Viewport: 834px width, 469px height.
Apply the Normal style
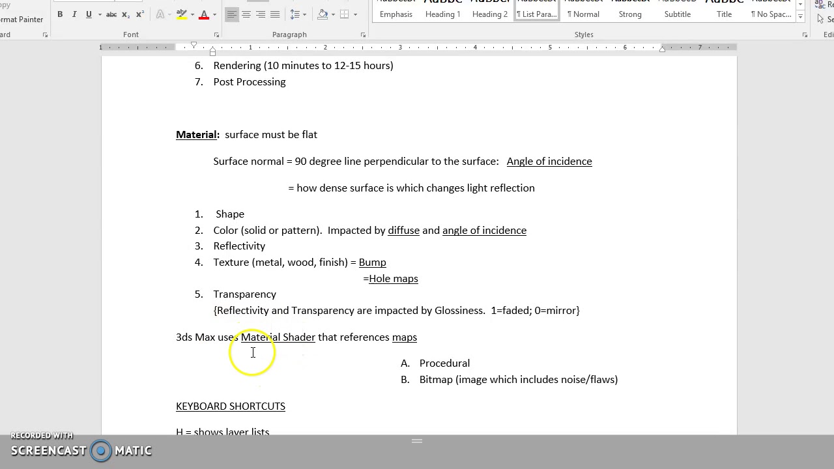point(583,10)
